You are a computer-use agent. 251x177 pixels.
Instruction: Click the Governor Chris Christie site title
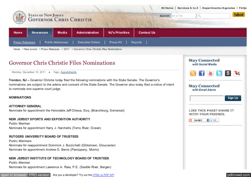[x=60, y=20]
